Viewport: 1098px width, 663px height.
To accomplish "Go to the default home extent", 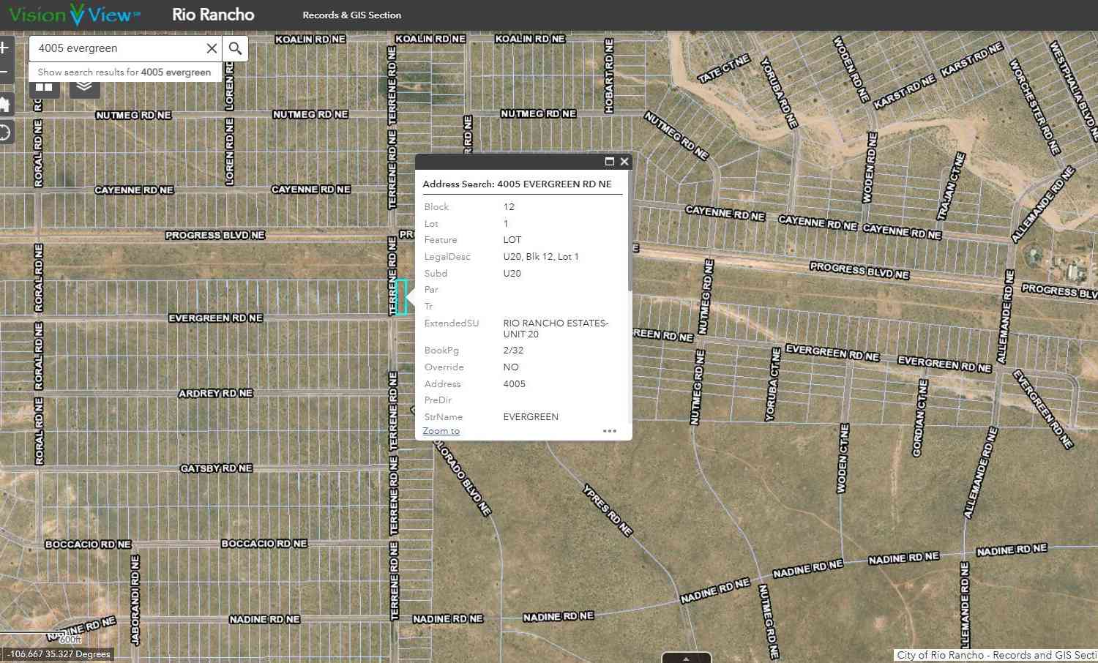I will [5, 104].
